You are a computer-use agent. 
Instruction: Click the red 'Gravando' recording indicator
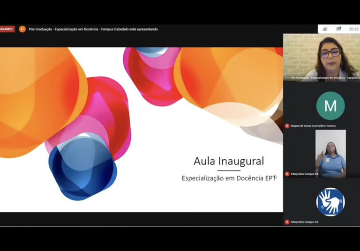pos(7,29)
